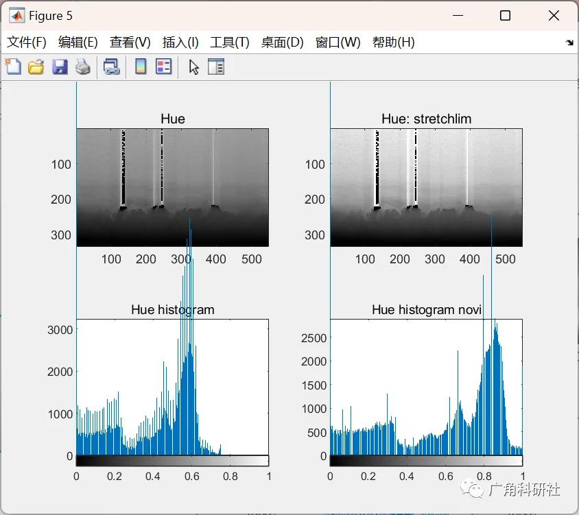Click the 400 x-axis tick of stretchlim image
Image resolution: width=579 pixels, height=515 pixels.
point(469,259)
